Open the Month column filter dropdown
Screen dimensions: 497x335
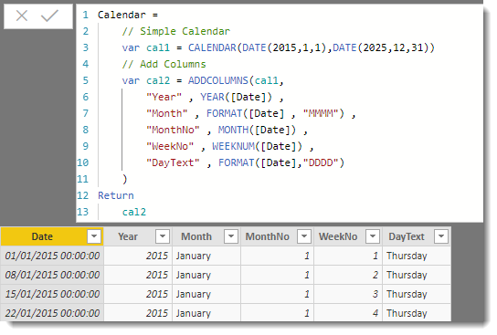[x=231, y=236]
